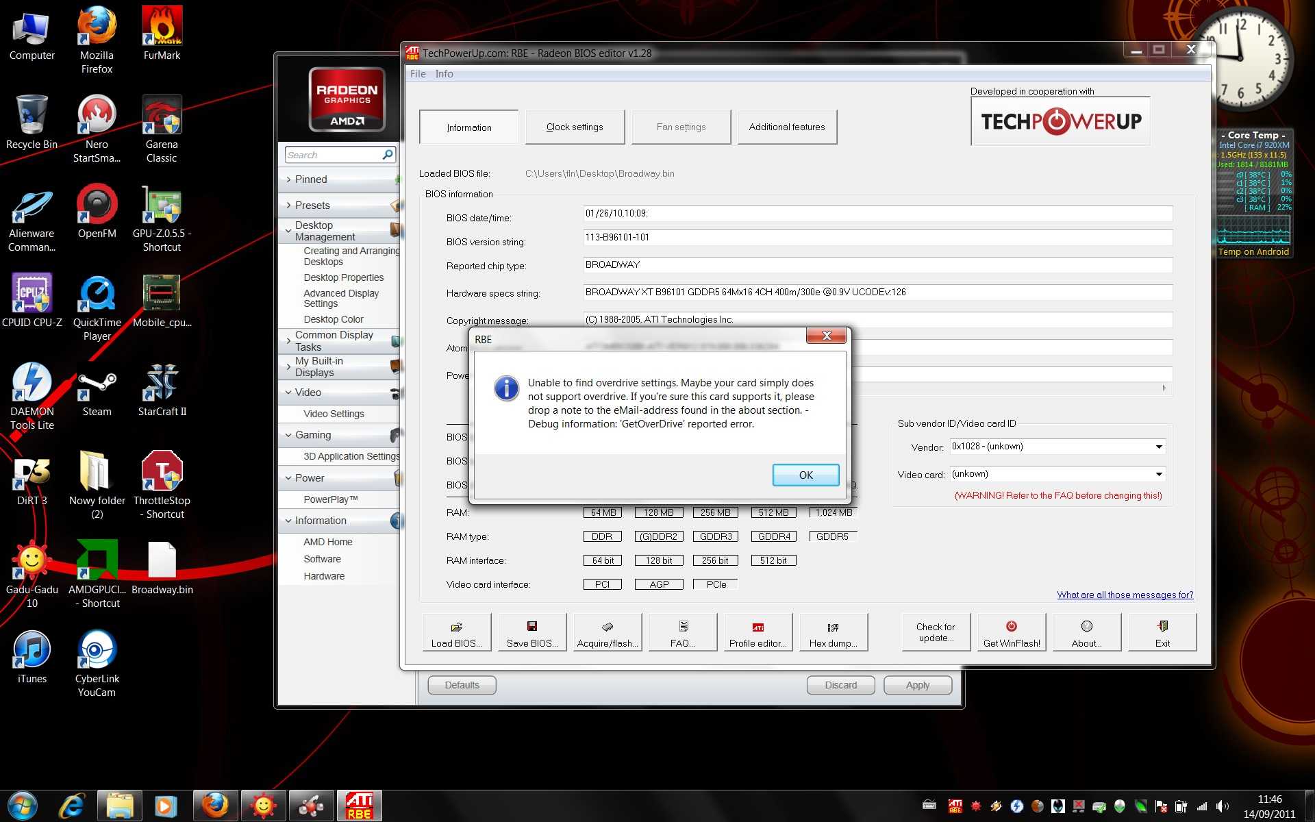Select the AGP video card interface option
This screenshot has height=822, width=1315.
click(x=659, y=584)
